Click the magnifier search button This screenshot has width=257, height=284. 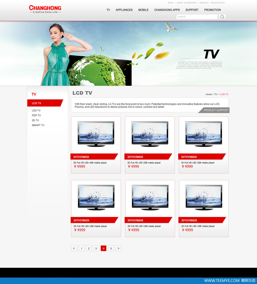[222, 17]
